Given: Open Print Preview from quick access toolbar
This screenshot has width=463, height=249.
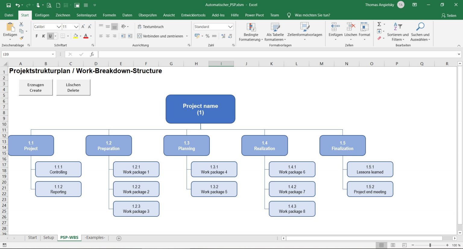Looking at the screenshot, I should pyautogui.click(x=49, y=5).
